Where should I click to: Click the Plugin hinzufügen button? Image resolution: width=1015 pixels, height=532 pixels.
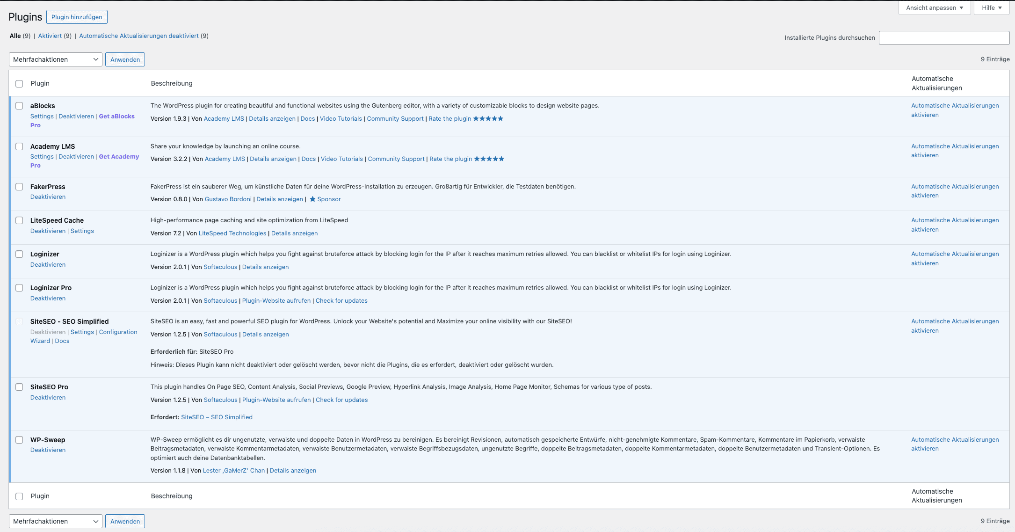(77, 17)
